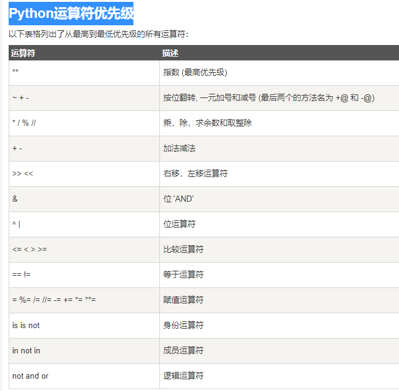Click the 赋值运算符 description
The image size is (399, 391).
click(183, 300)
